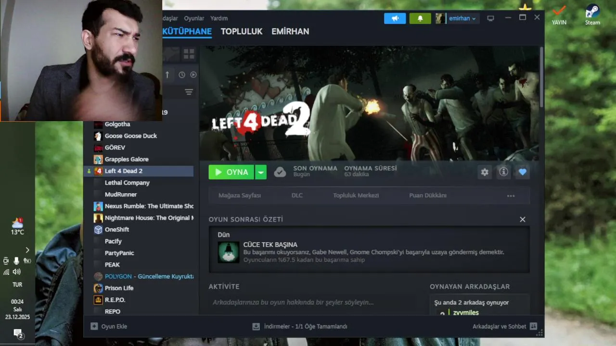The width and height of the screenshot is (616, 346).
Task: Toggle favorite heart for Left 4 Dead 2
Action: click(523, 172)
